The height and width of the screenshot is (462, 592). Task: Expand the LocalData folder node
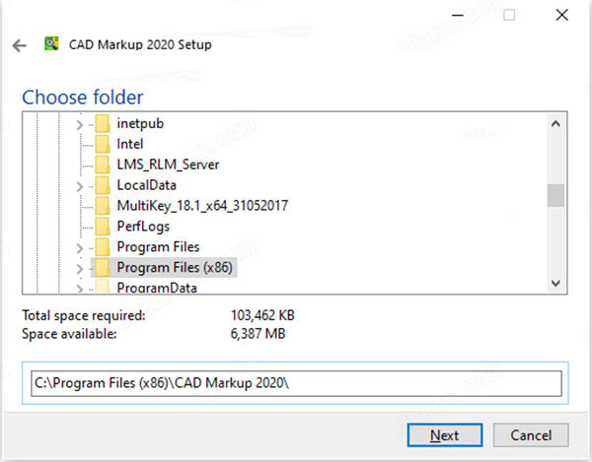[79, 186]
